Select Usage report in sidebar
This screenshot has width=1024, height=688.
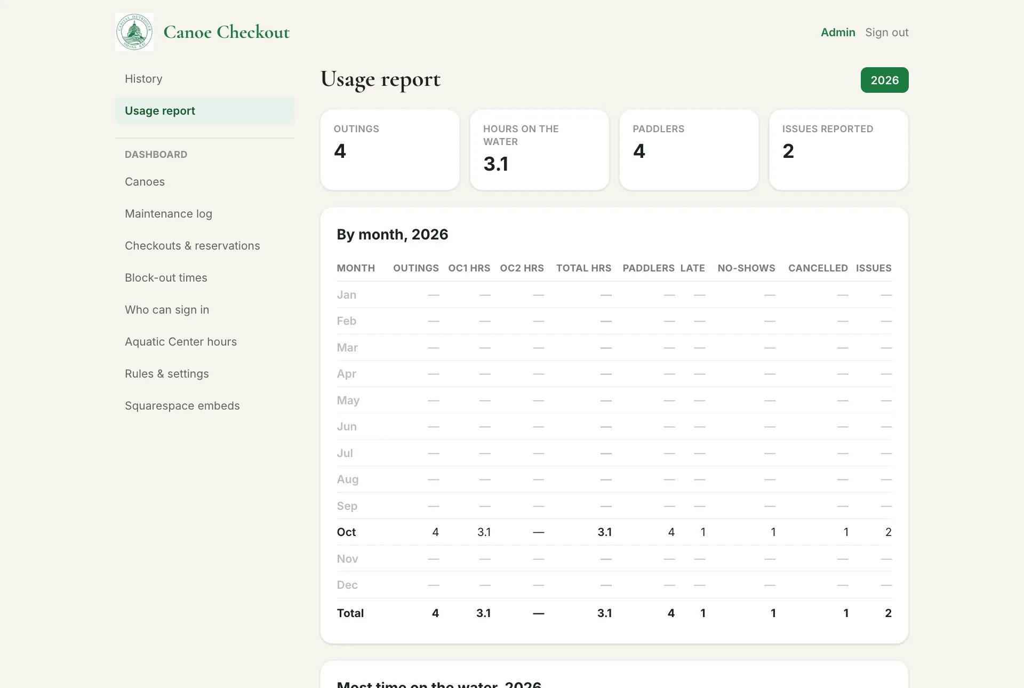tap(205, 111)
